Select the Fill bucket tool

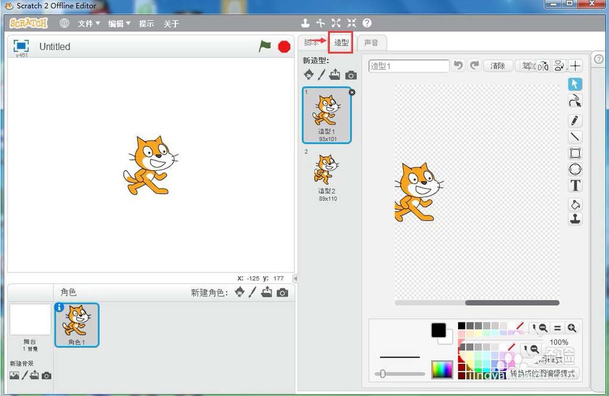tap(575, 204)
